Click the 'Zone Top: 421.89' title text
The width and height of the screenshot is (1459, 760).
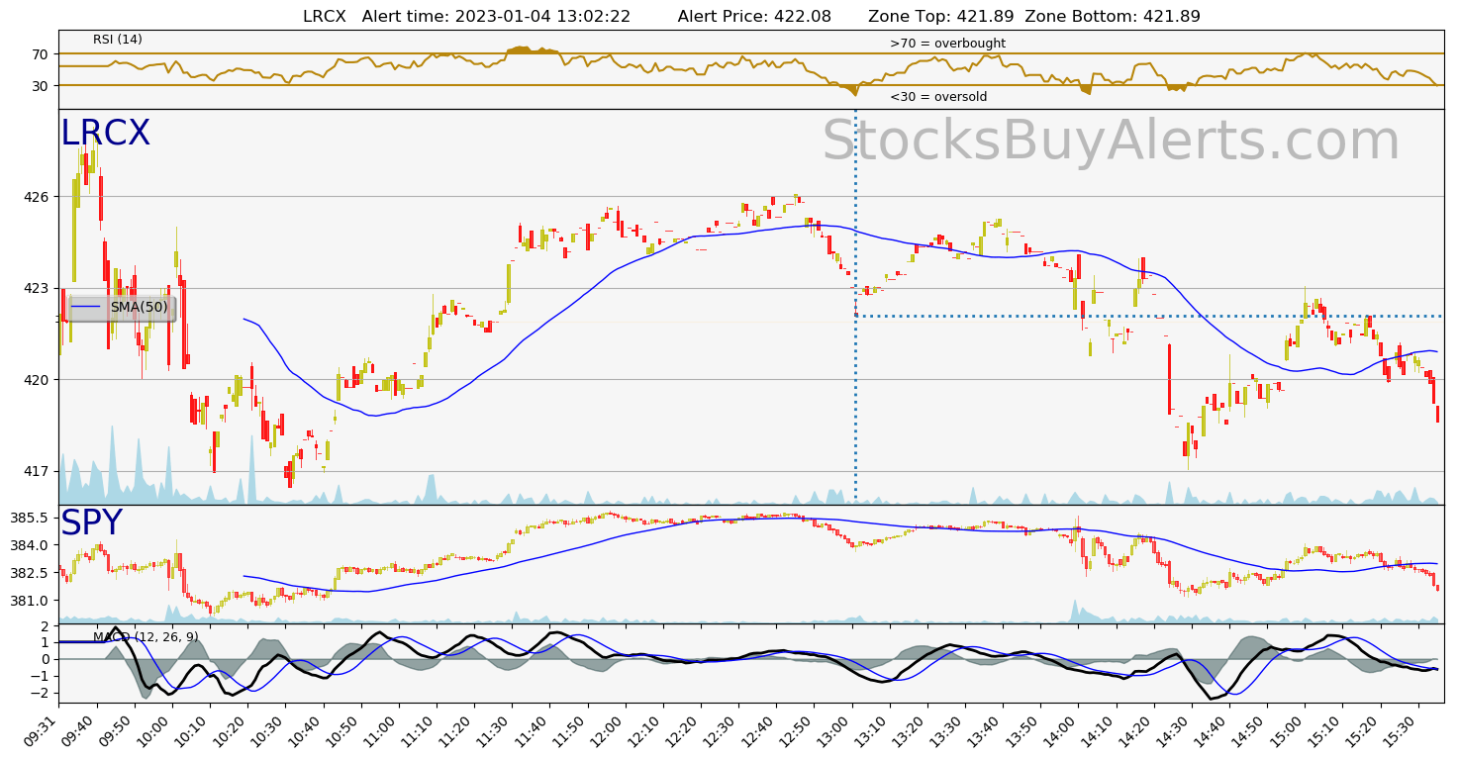pos(941,16)
